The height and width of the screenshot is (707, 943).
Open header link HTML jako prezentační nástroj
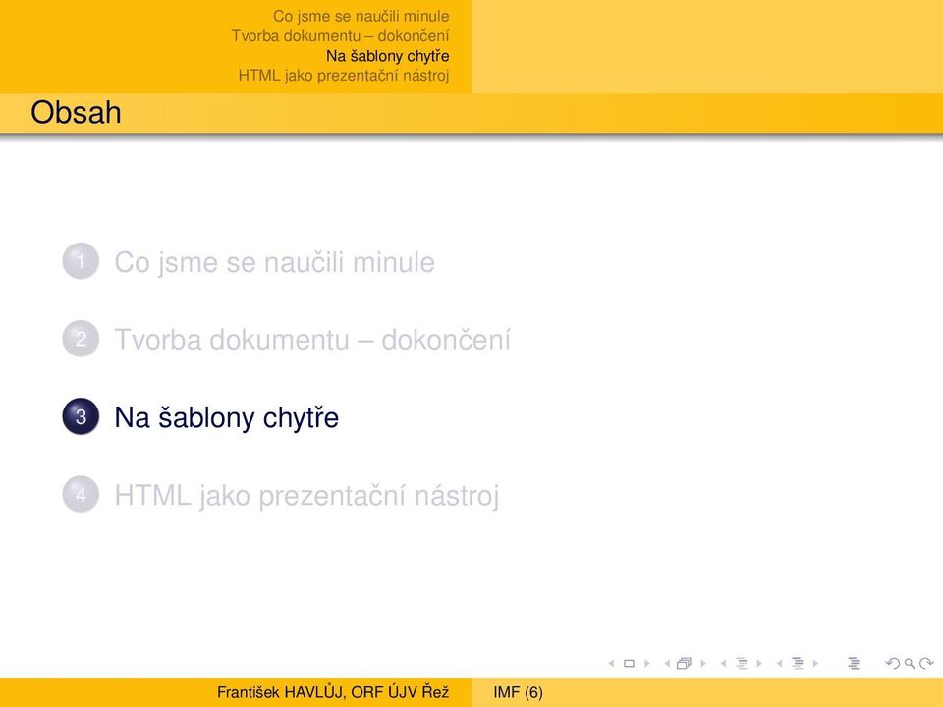(344, 76)
